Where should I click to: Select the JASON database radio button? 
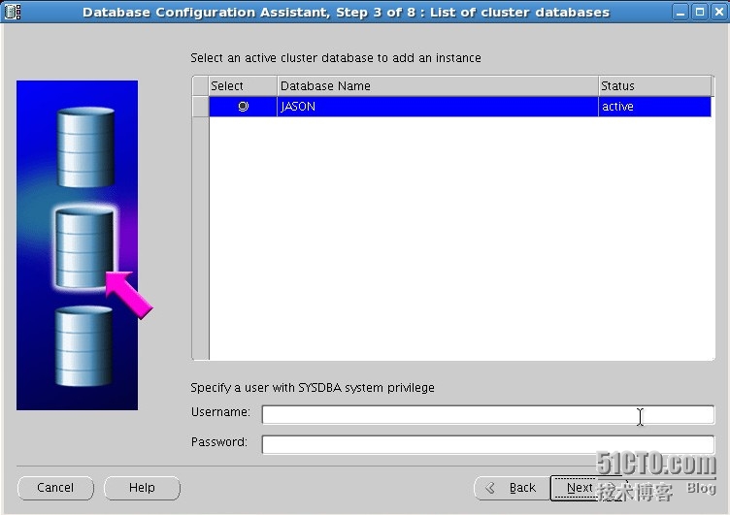coord(243,107)
